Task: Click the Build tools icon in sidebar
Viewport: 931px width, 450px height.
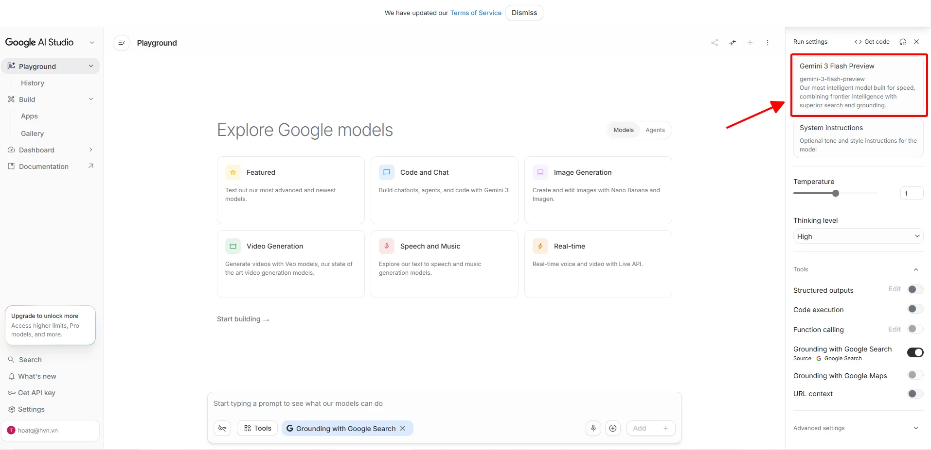Action: tap(11, 100)
